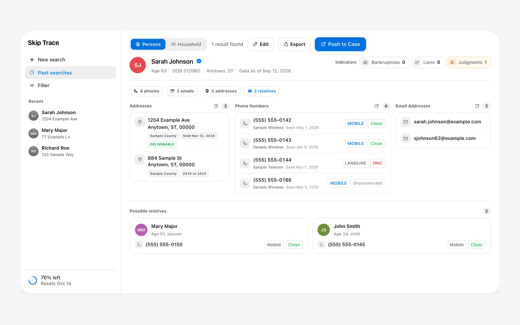Click the clock icon of Past searches
Screen dimensions: 520x325
[32, 72]
